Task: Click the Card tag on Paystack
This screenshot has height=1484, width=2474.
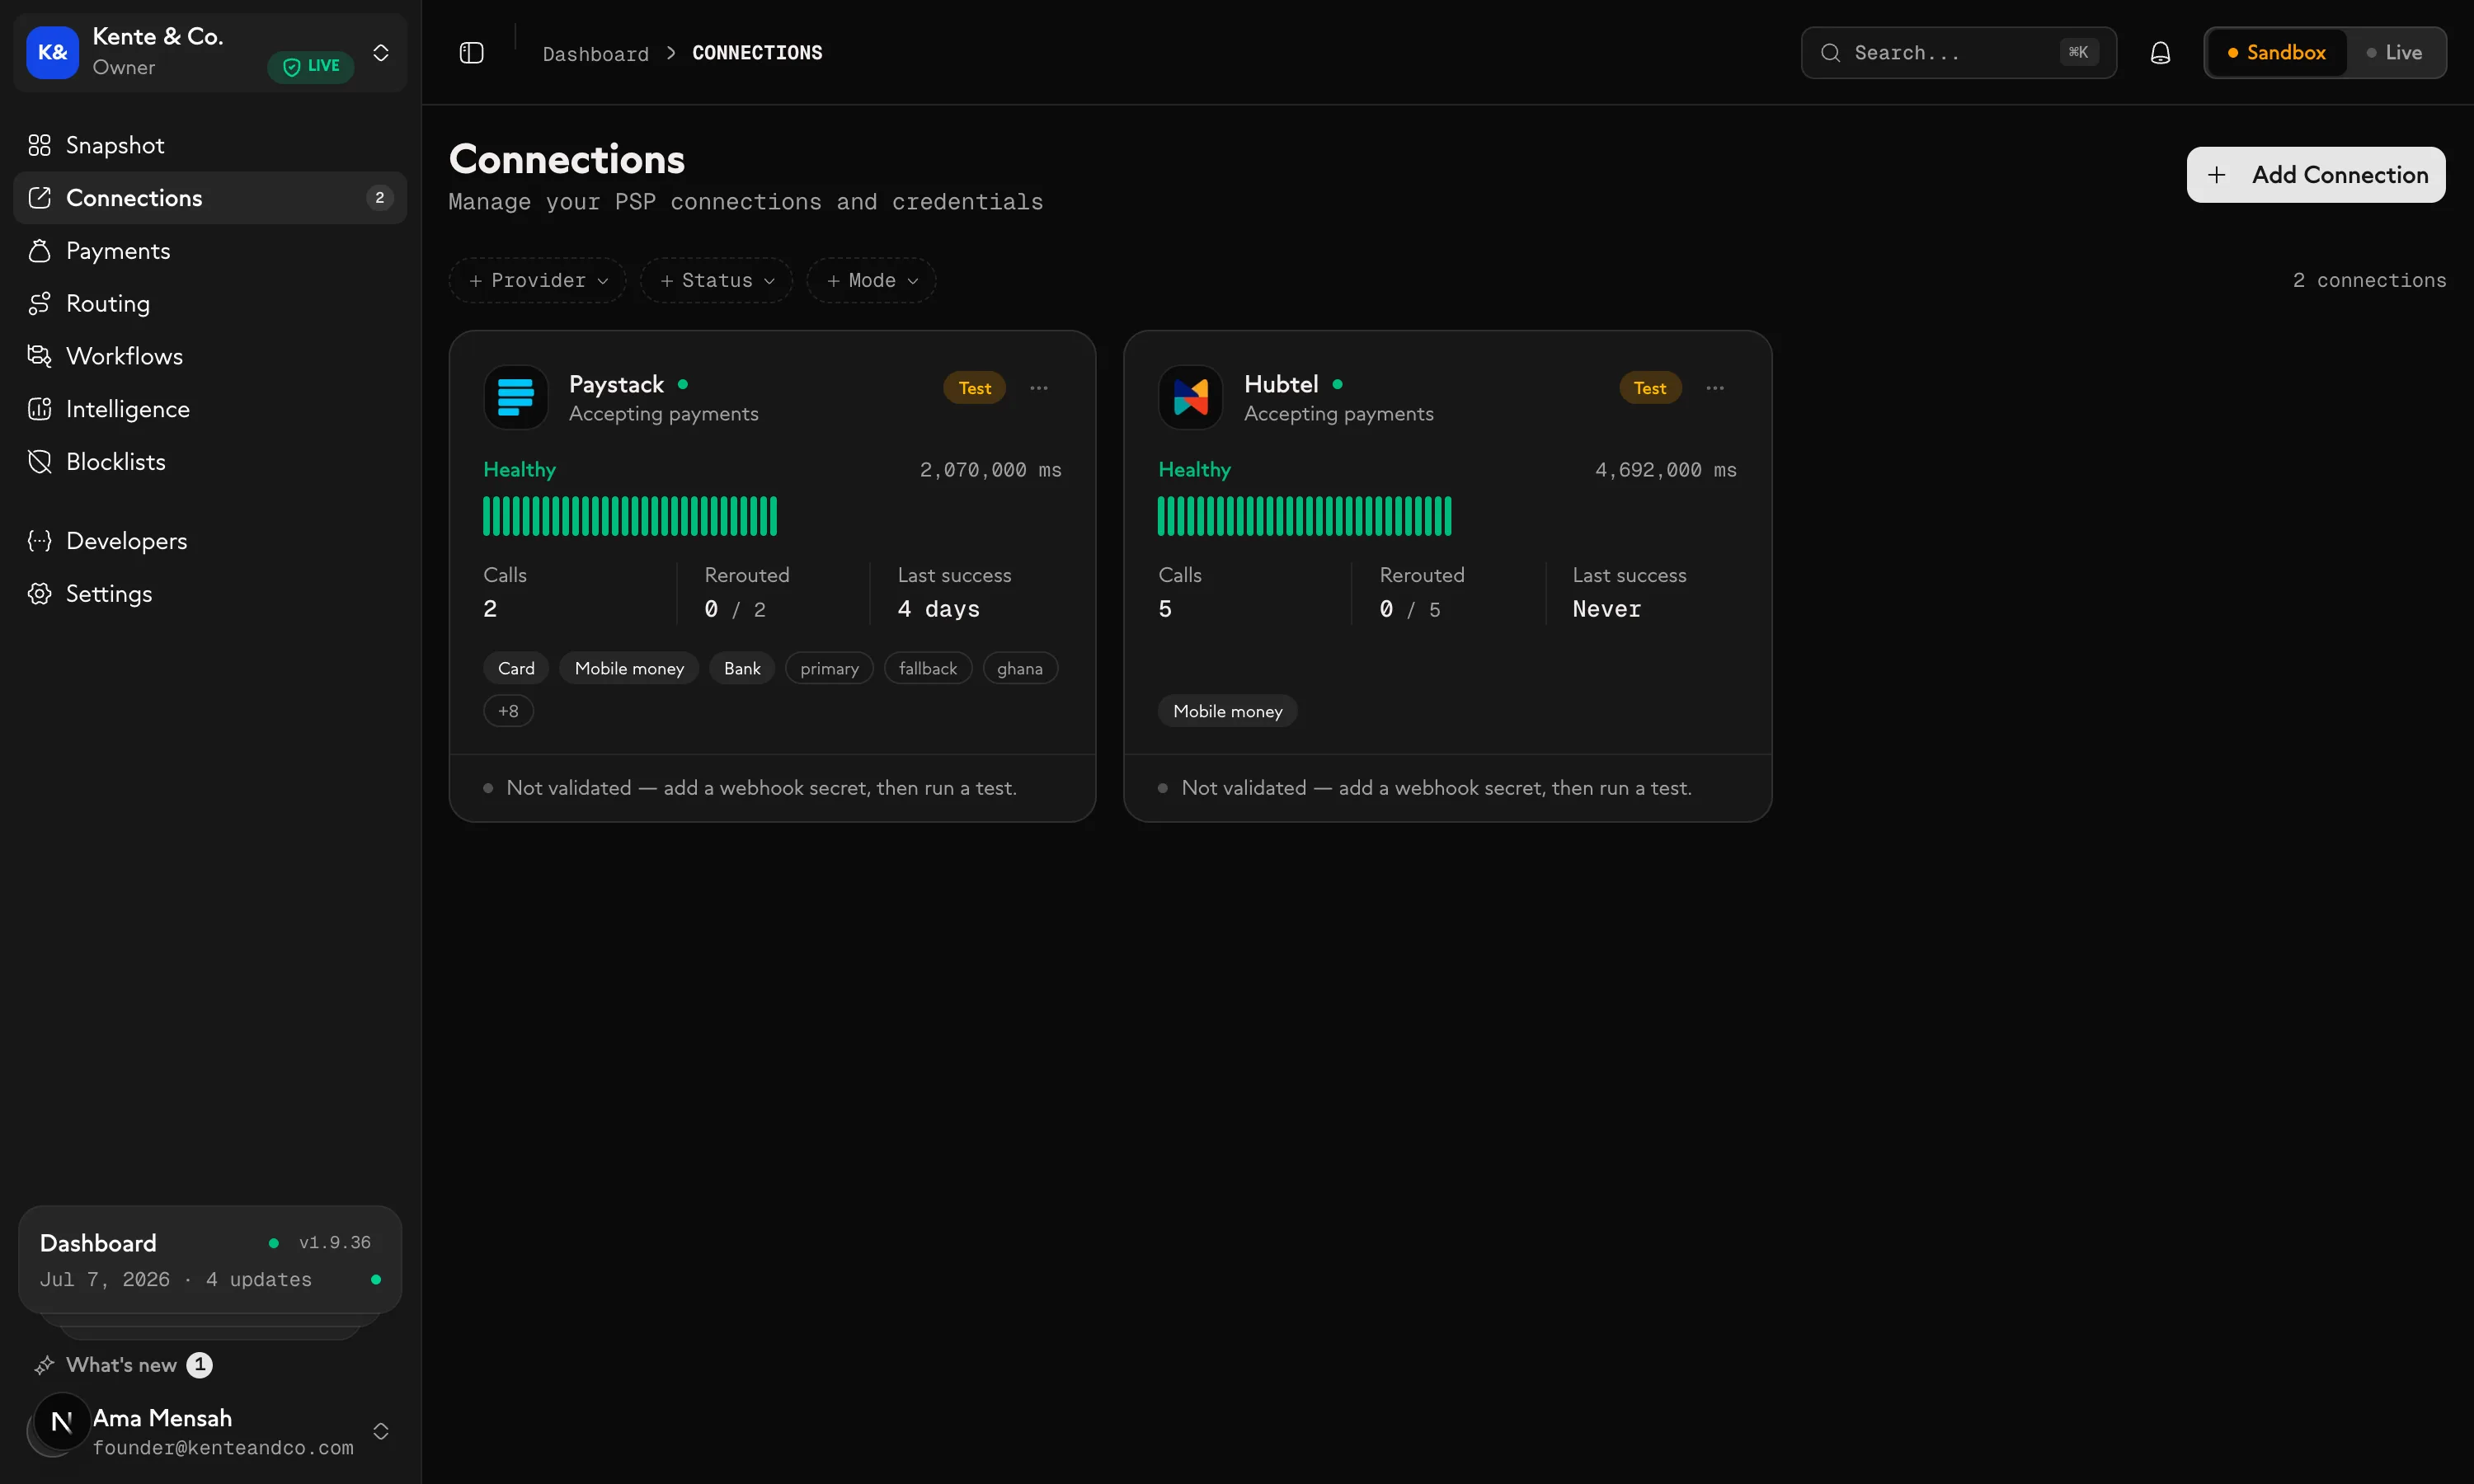Action: (516, 668)
